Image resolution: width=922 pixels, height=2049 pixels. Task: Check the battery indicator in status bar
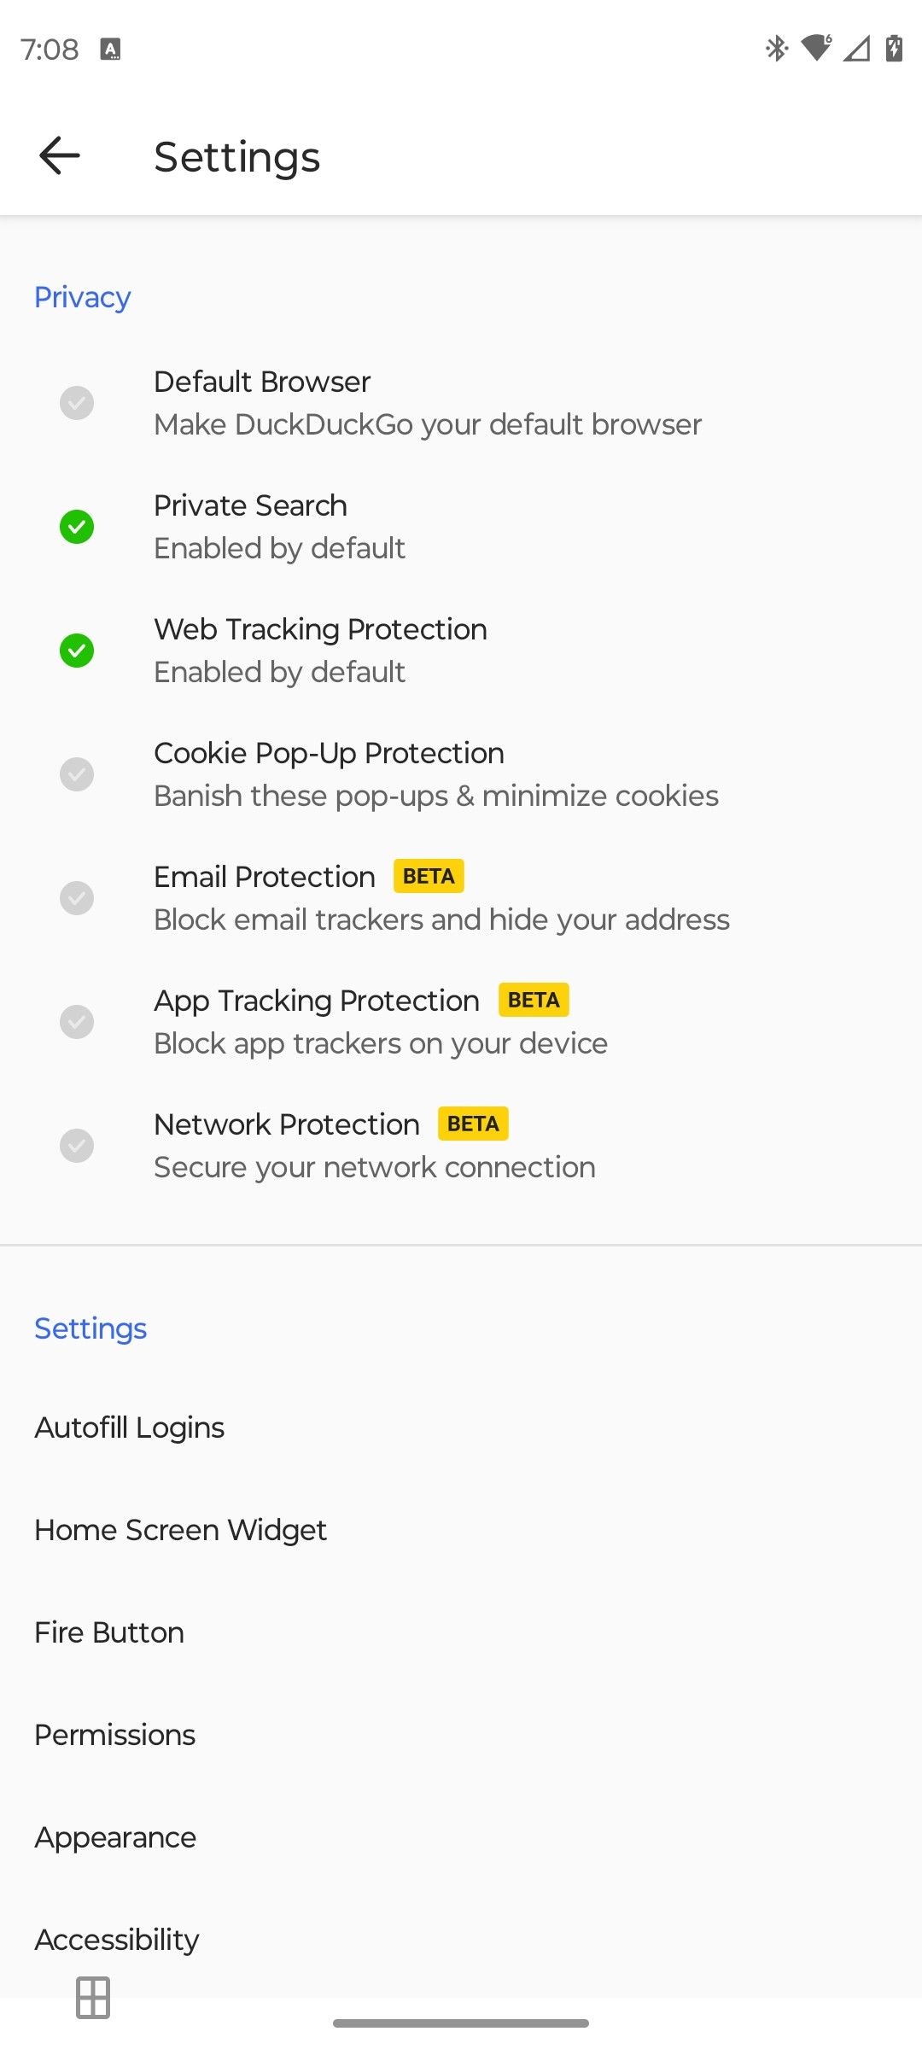click(x=891, y=49)
